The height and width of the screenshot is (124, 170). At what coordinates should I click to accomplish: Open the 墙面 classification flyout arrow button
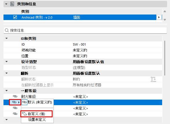(159, 17)
